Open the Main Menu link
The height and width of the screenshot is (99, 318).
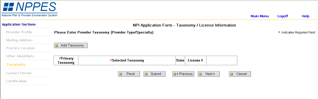(260, 16)
